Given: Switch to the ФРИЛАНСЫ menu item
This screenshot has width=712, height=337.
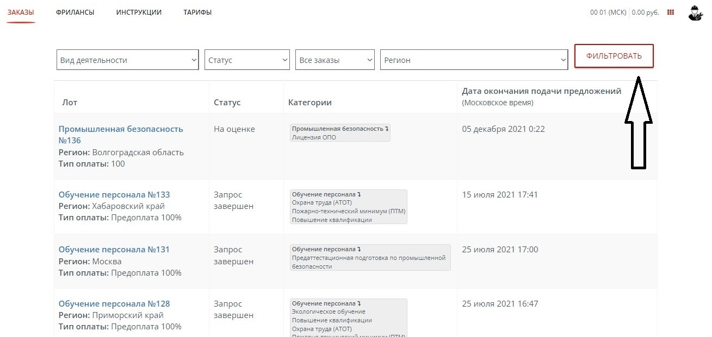Looking at the screenshot, I should point(75,12).
